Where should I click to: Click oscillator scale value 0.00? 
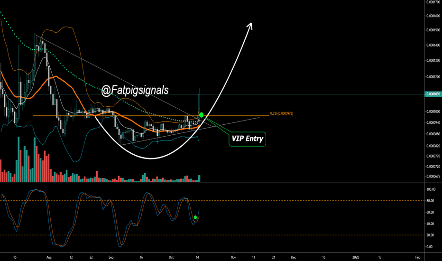(x=429, y=247)
